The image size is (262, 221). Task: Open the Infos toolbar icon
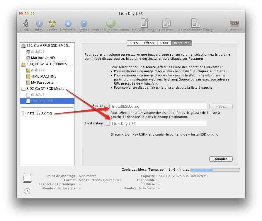(x=39, y=23)
